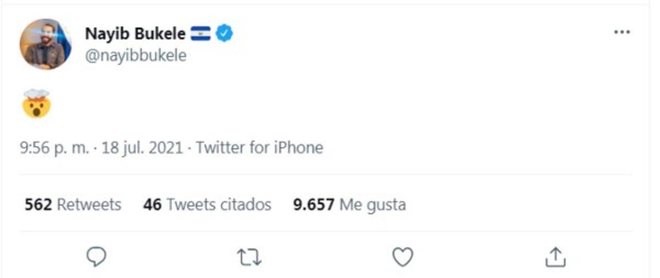Open the @nayibbukele handle link
Viewport: 660px width, 278px height.
136,55
